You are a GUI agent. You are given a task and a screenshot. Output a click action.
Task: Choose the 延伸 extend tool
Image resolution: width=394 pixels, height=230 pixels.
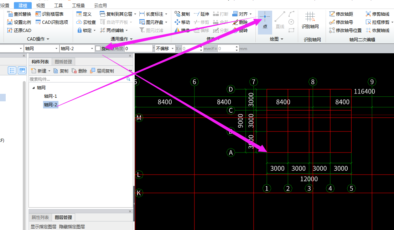(x=201, y=14)
